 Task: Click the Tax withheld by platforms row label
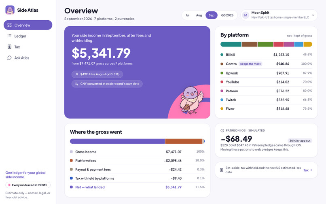[x=95, y=178]
